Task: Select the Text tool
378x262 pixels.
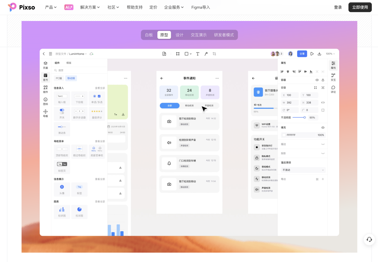Action: 197,54
